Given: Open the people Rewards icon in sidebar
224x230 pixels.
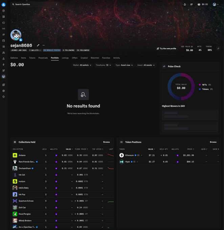Looking at the screenshot, I should [x=3, y=52].
